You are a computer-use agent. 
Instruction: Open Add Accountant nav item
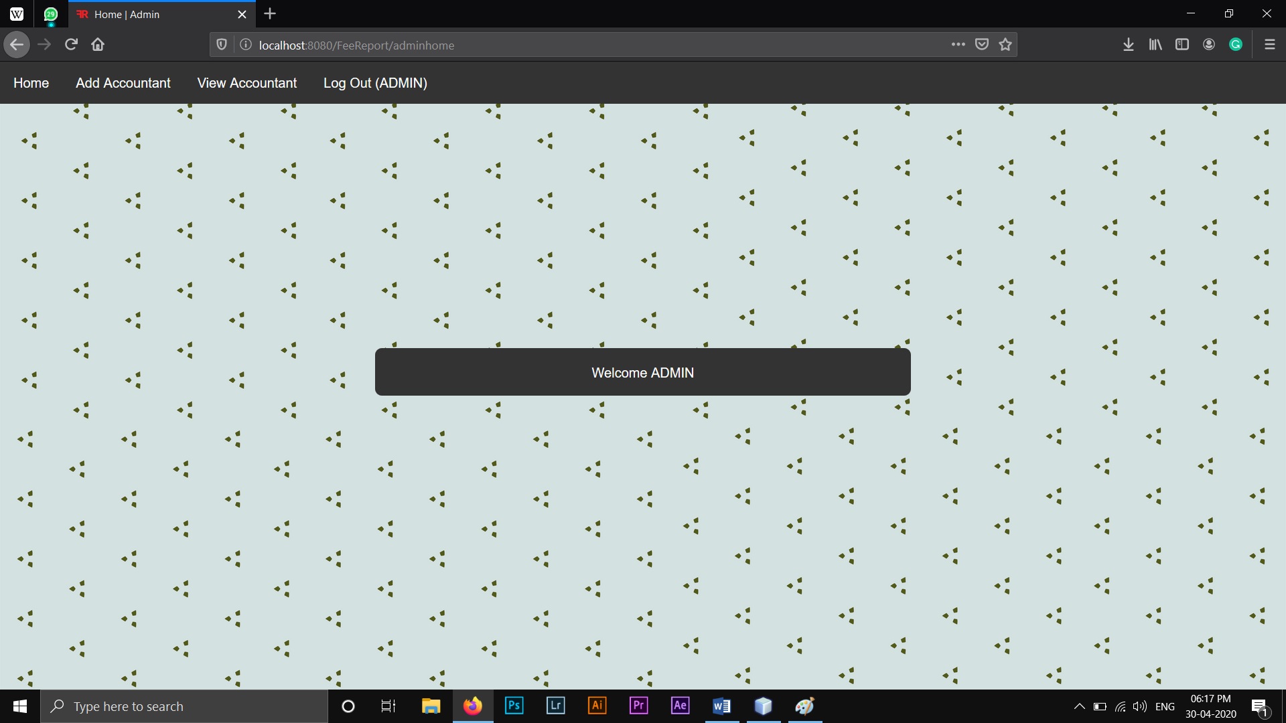click(x=123, y=83)
